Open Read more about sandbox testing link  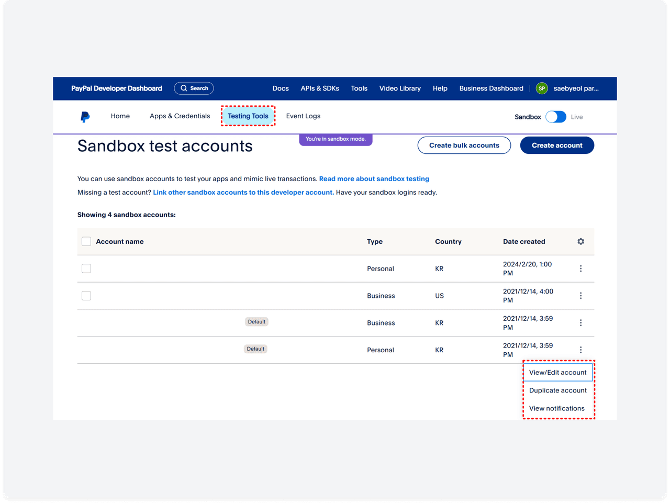(374, 179)
